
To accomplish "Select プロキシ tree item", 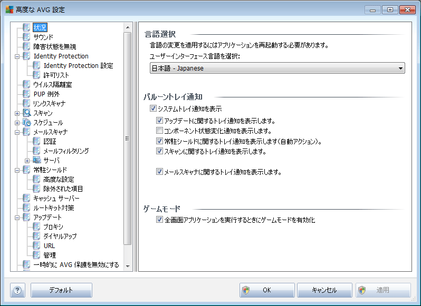I will 53,227.
